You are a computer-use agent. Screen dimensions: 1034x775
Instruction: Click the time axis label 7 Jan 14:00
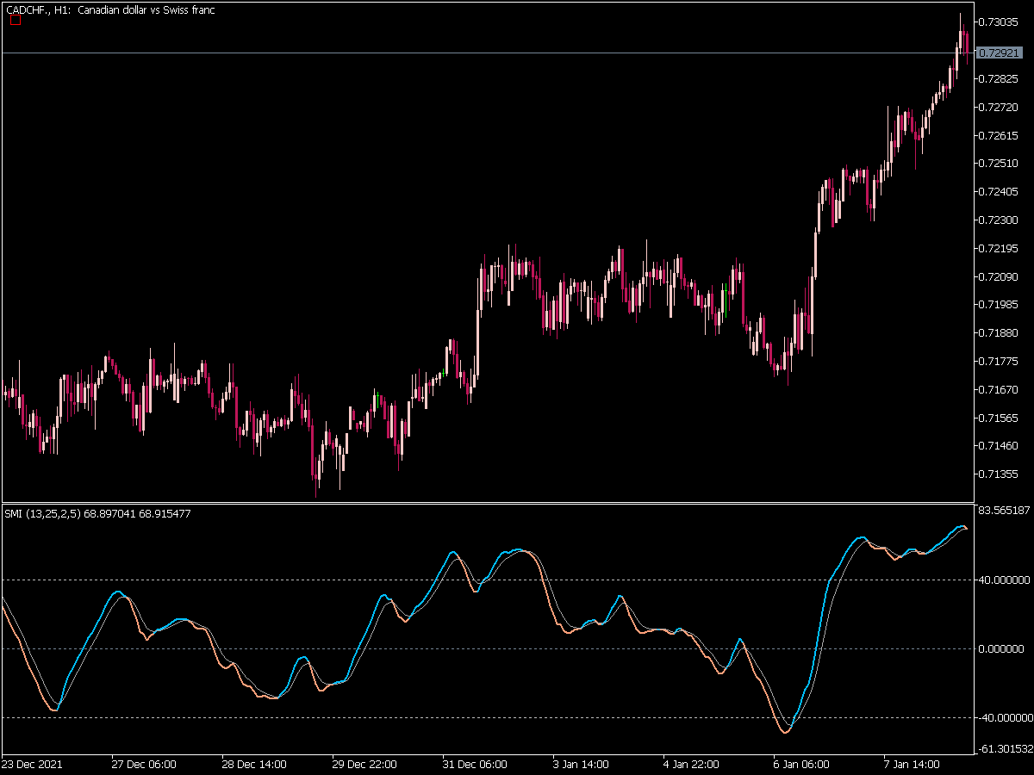(913, 764)
